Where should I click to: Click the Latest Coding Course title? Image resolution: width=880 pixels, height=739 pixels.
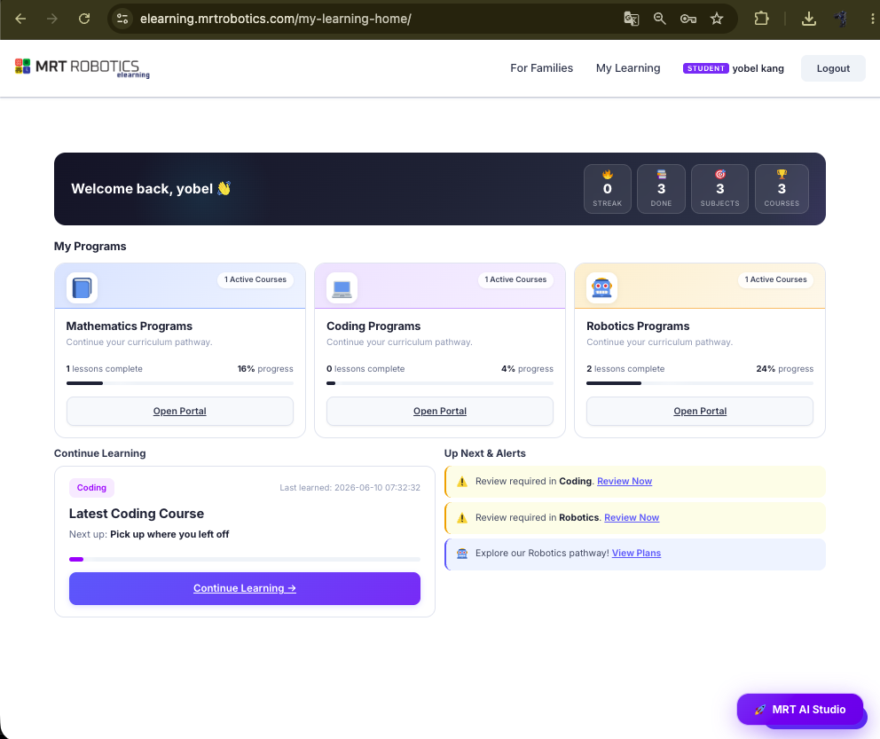click(x=137, y=514)
